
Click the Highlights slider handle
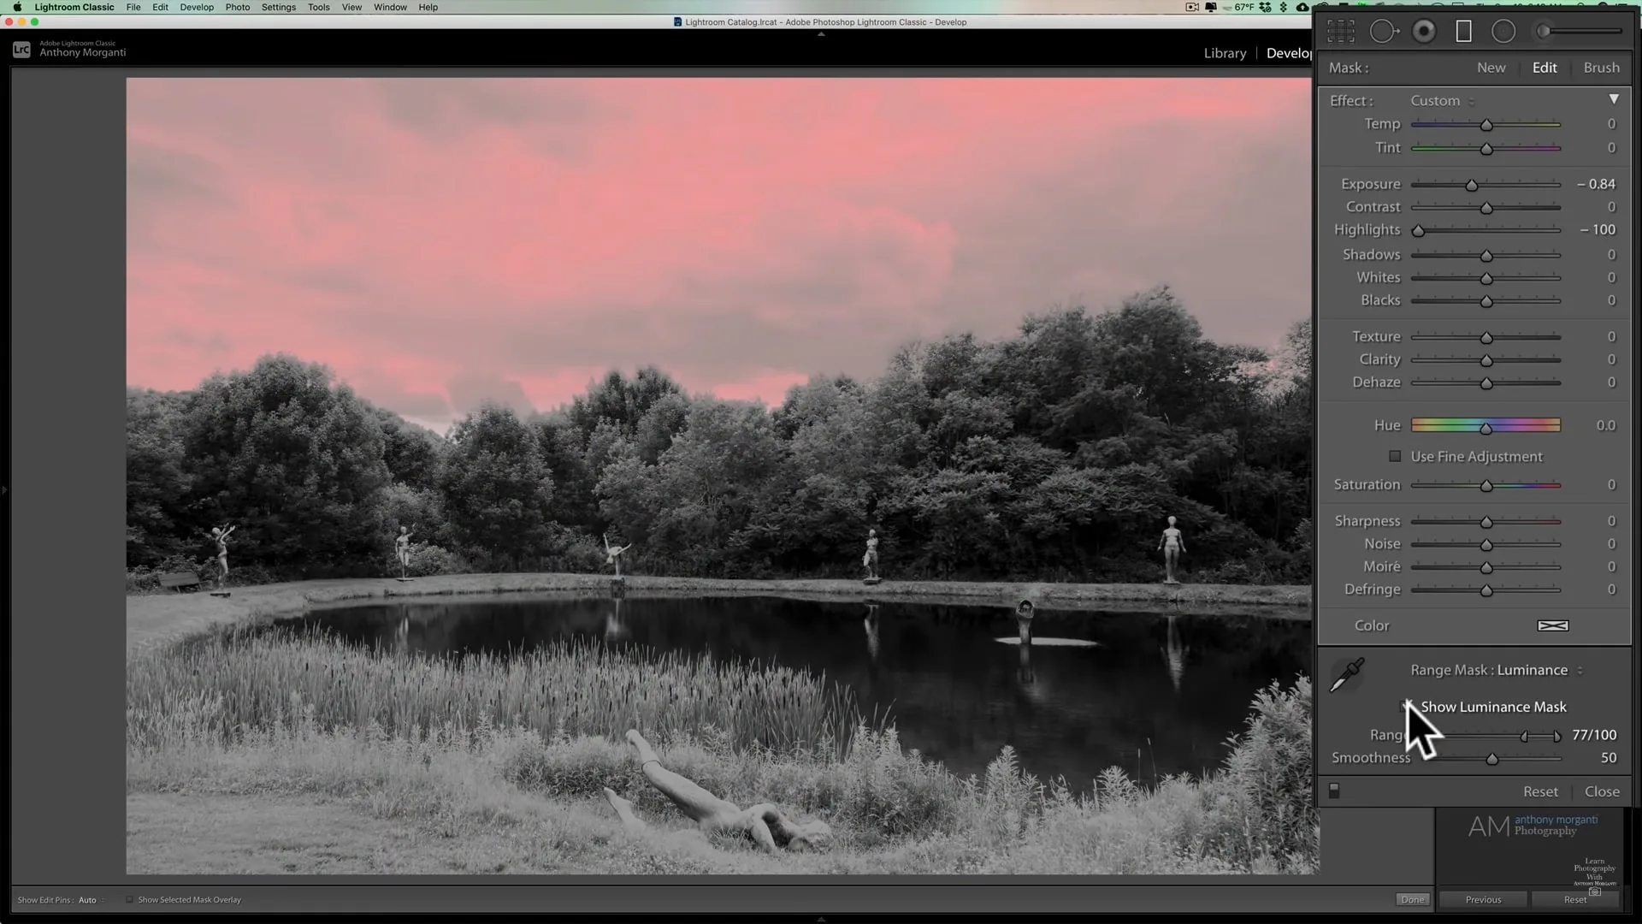click(x=1418, y=231)
